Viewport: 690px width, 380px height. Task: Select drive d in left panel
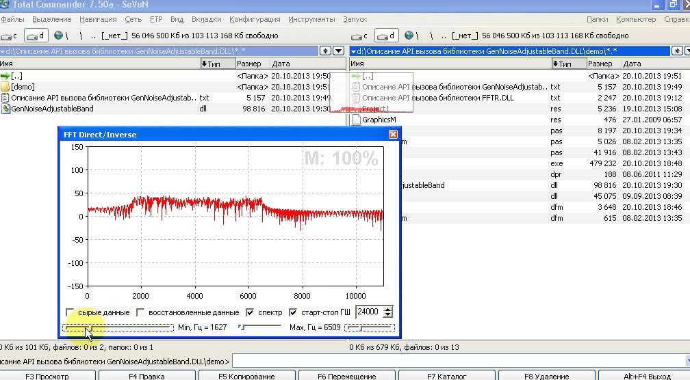(x=36, y=36)
